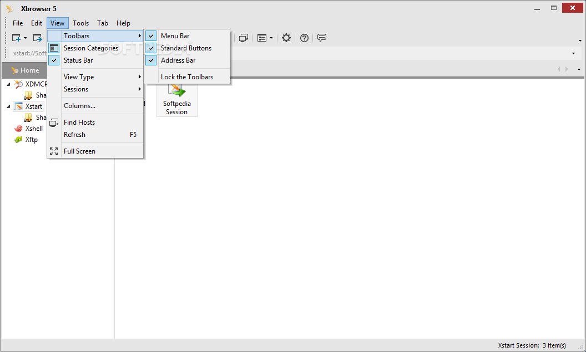The width and height of the screenshot is (586, 352).
Task: Select the Xstart tree item
Action: click(x=29, y=106)
